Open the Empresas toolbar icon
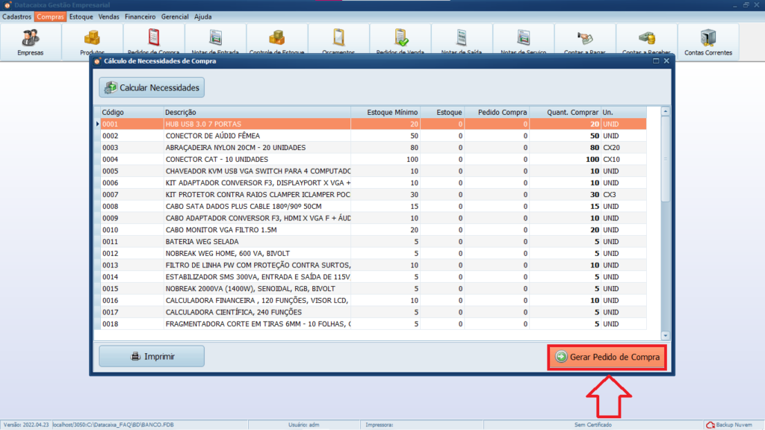 tap(31, 39)
